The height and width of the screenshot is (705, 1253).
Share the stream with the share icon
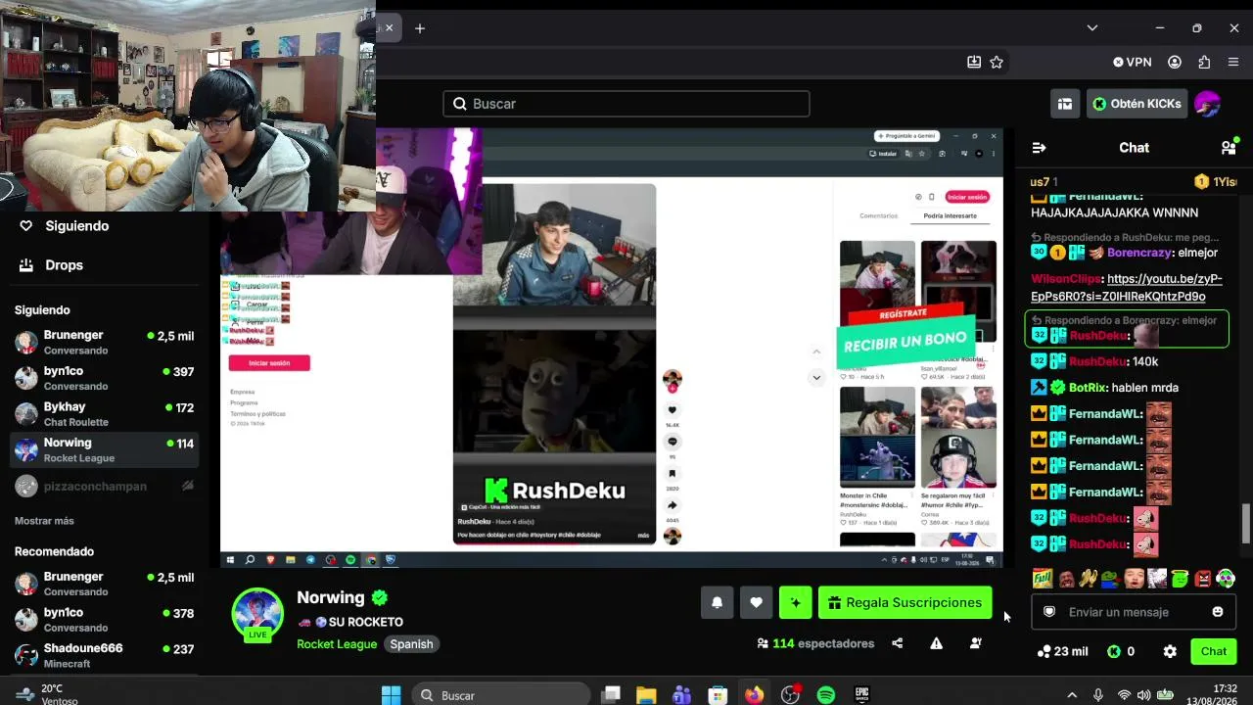coord(898,643)
